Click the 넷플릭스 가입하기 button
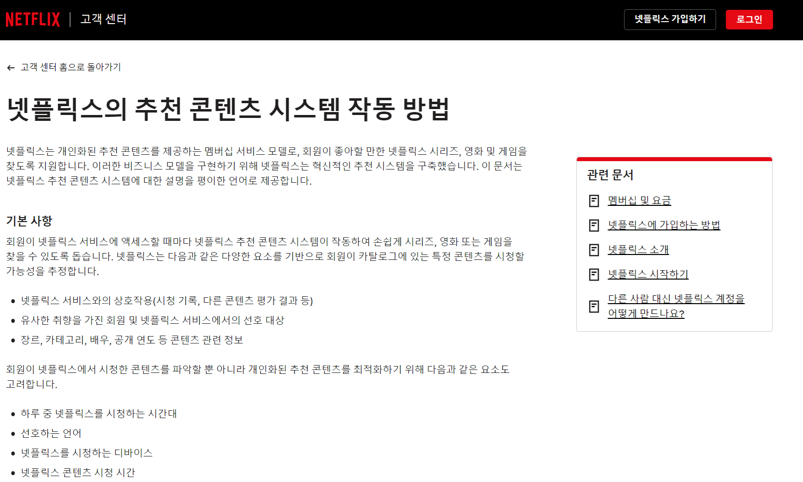Image resolution: width=803 pixels, height=482 pixels. pos(669,20)
